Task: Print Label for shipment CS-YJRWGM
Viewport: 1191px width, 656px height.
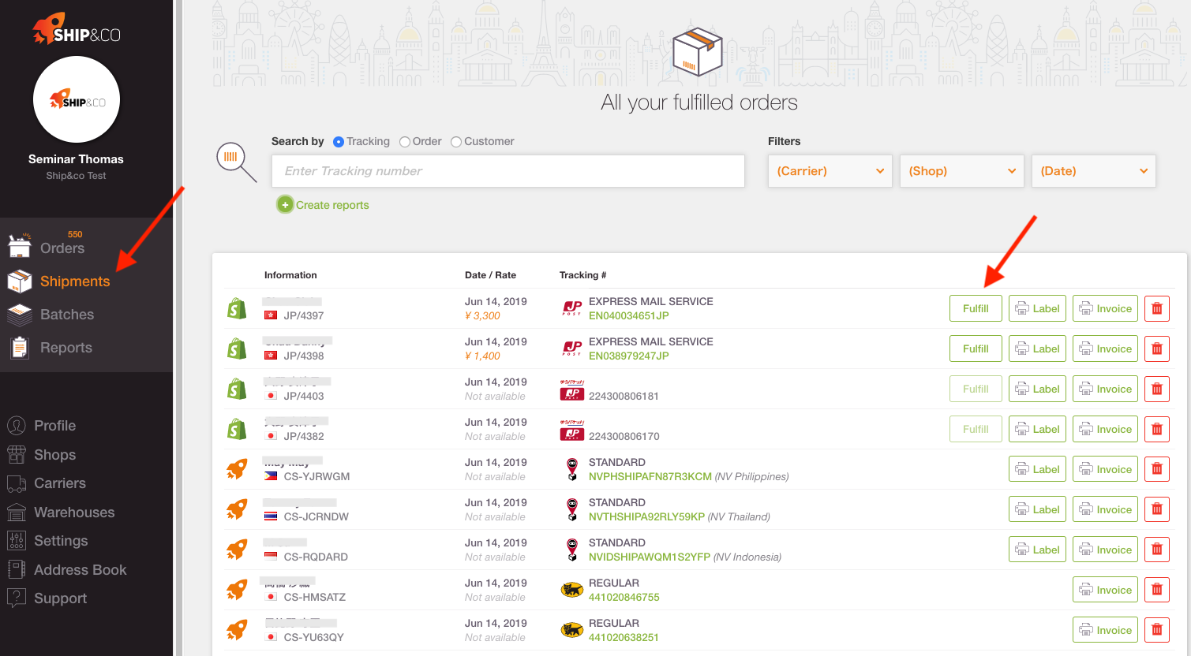Action: click(x=1037, y=469)
